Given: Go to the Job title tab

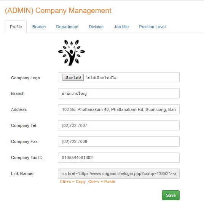Looking at the screenshot, I should pyautogui.click(x=121, y=27).
